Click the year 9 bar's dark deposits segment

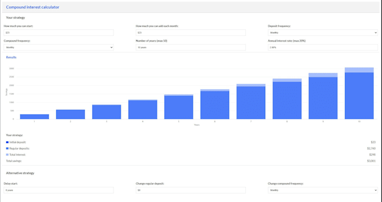click(323, 98)
